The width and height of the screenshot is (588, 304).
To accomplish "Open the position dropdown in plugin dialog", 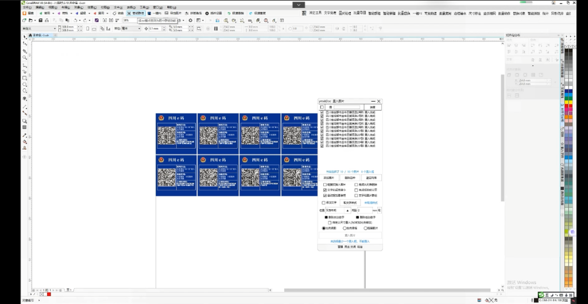I will [x=346, y=211].
